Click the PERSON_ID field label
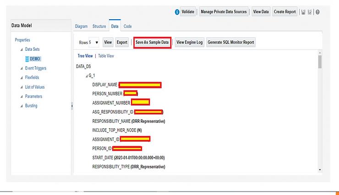339x195 pixels. (x=102, y=148)
